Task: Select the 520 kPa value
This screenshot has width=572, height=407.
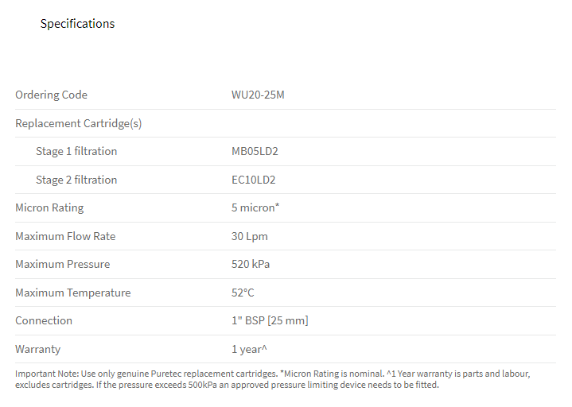Action: (x=251, y=264)
